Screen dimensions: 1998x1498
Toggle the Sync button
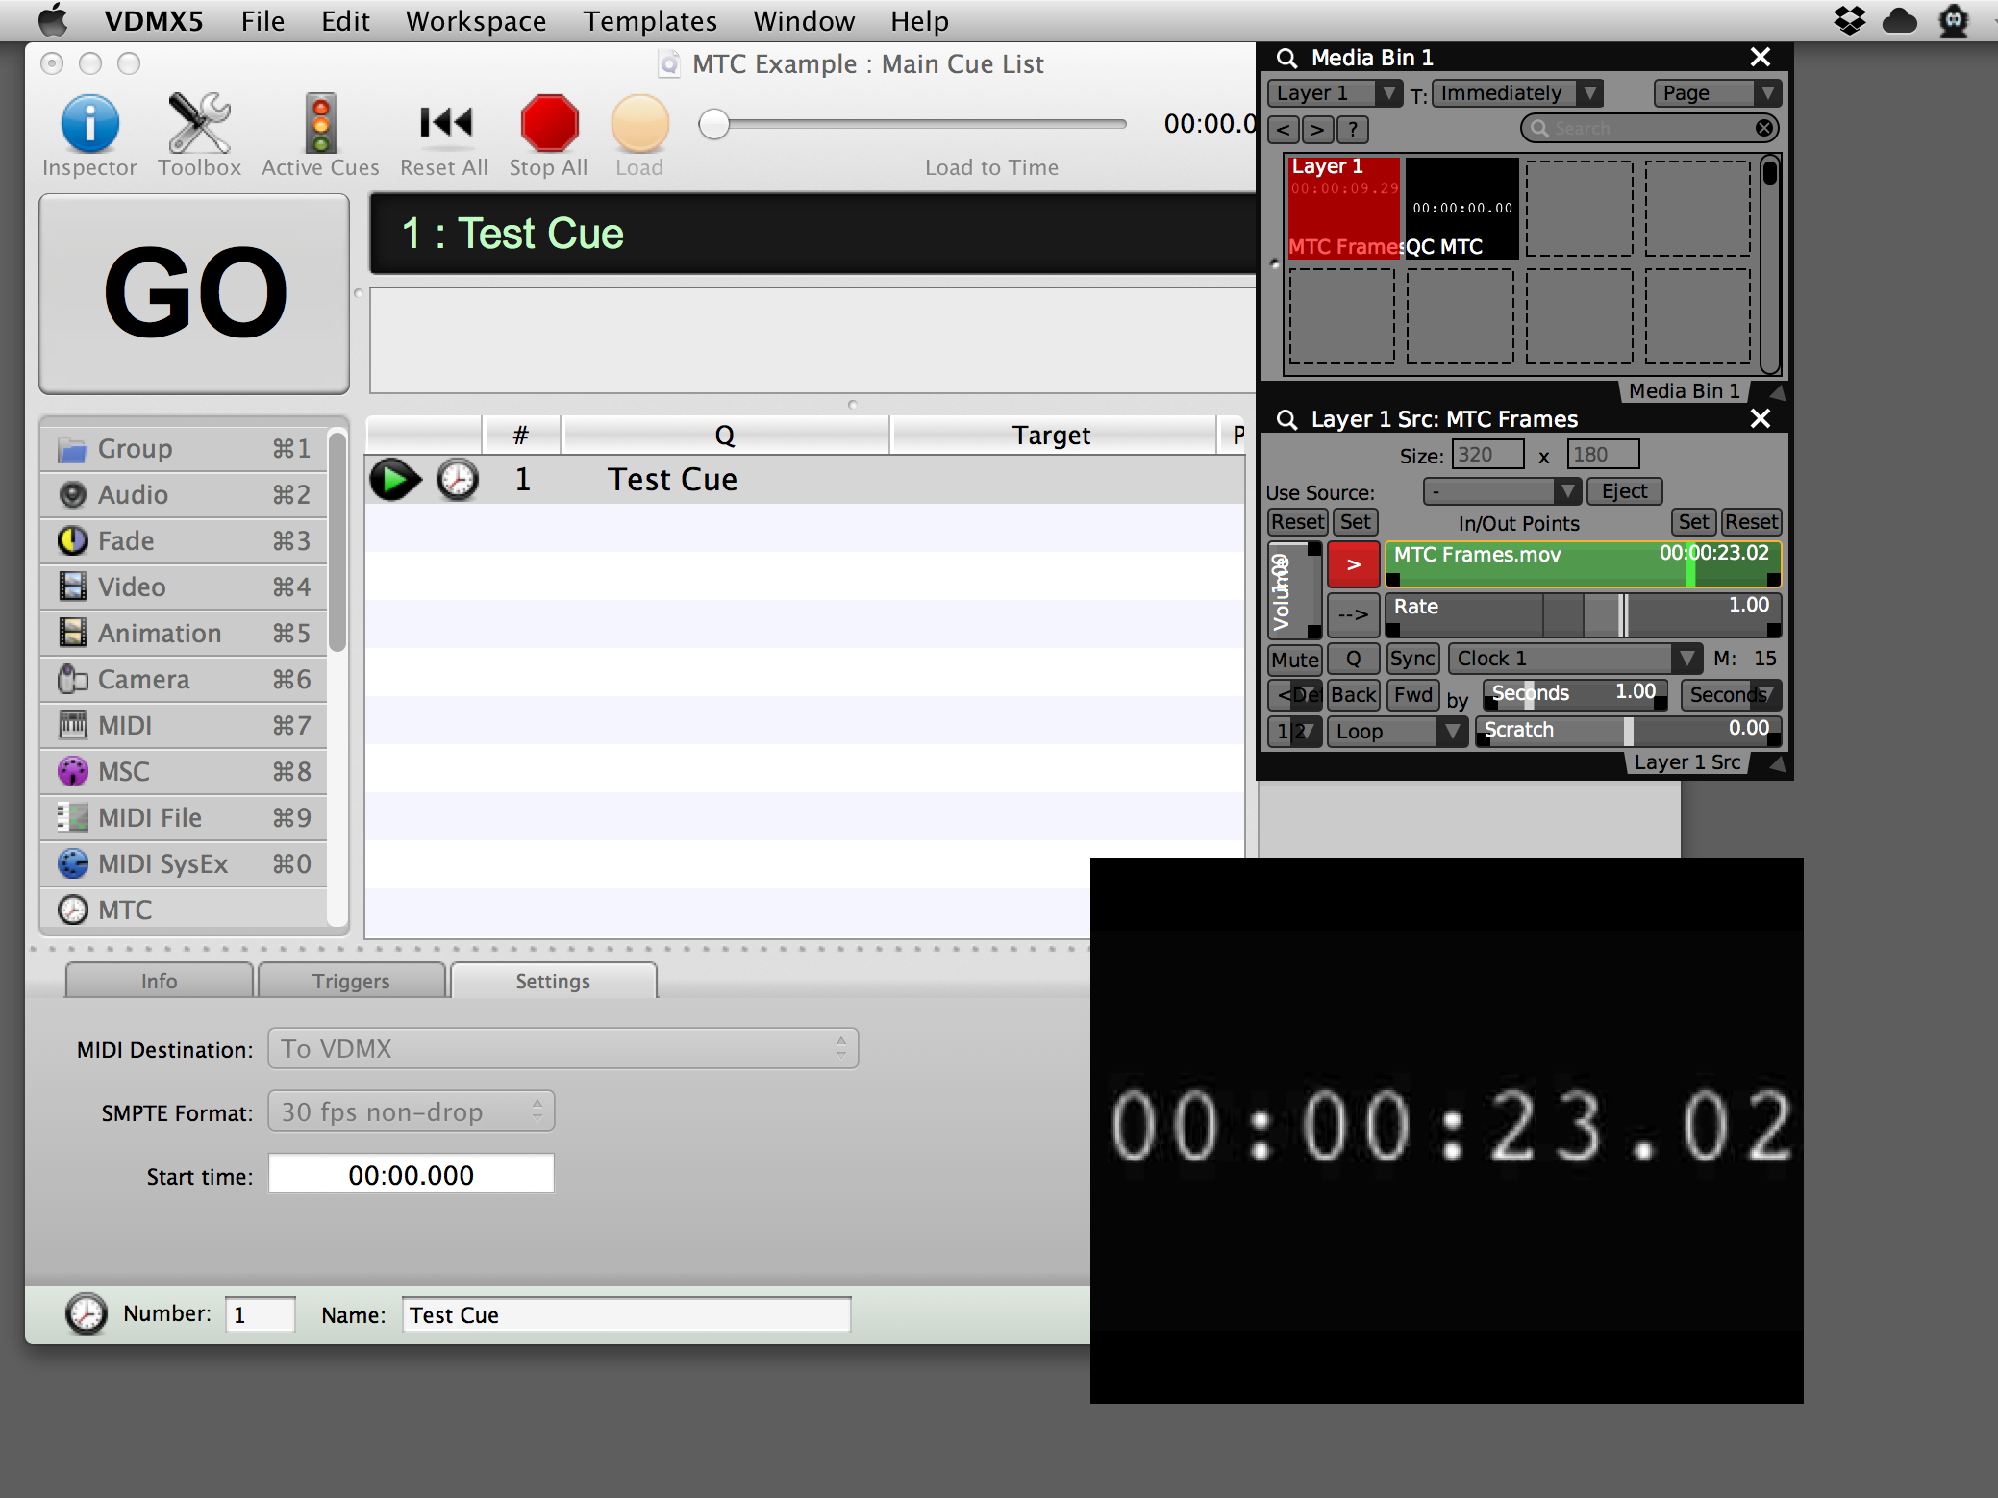tap(1412, 659)
